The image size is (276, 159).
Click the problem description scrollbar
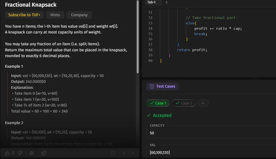coord(138,37)
